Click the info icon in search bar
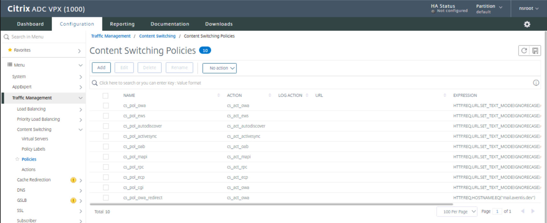Screen dimensions: 547x223 click(x=536, y=83)
